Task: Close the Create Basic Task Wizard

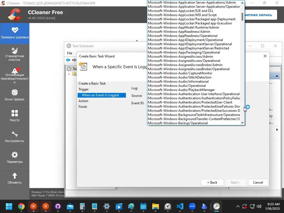Action: 265,56
